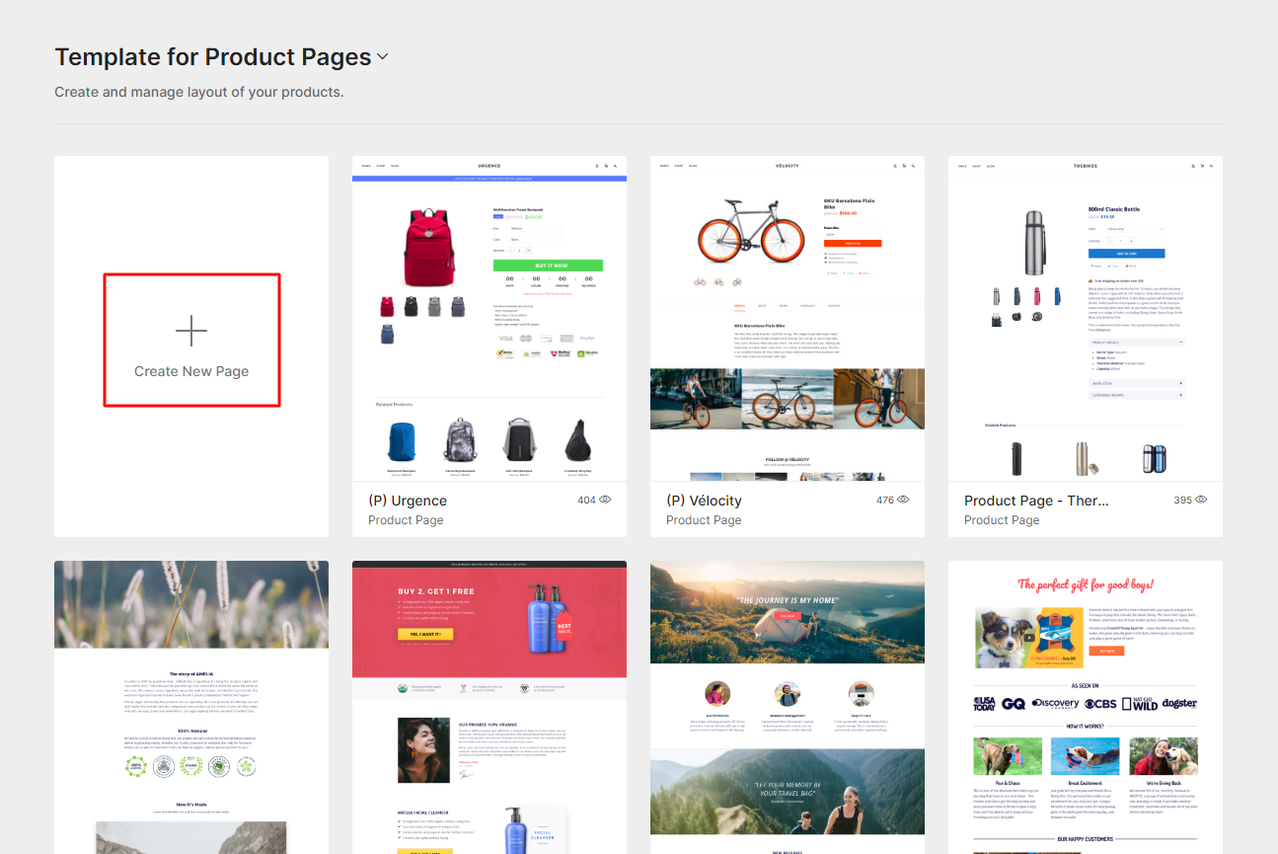Open the Template for Product Pages dropdown chevron

pos(383,57)
